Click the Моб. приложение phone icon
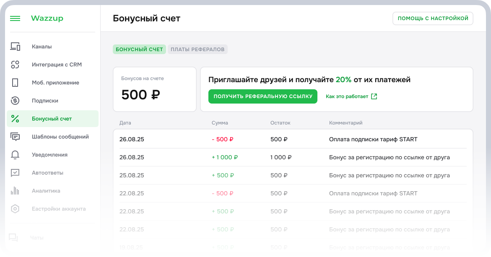491x257 pixels. click(15, 82)
